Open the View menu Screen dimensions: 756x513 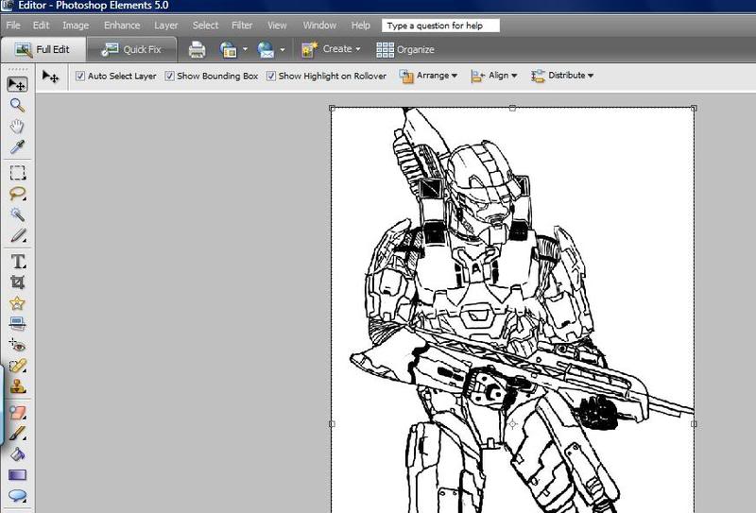(277, 26)
